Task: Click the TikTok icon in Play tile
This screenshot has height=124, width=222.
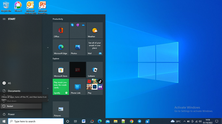Action: (100, 81)
